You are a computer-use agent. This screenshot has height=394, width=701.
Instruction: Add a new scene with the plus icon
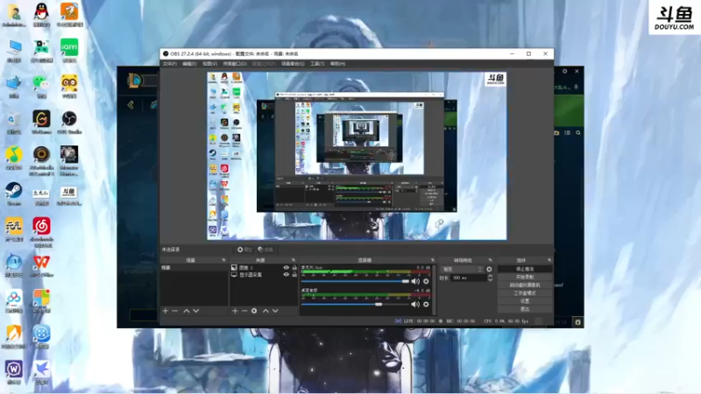pyautogui.click(x=166, y=311)
